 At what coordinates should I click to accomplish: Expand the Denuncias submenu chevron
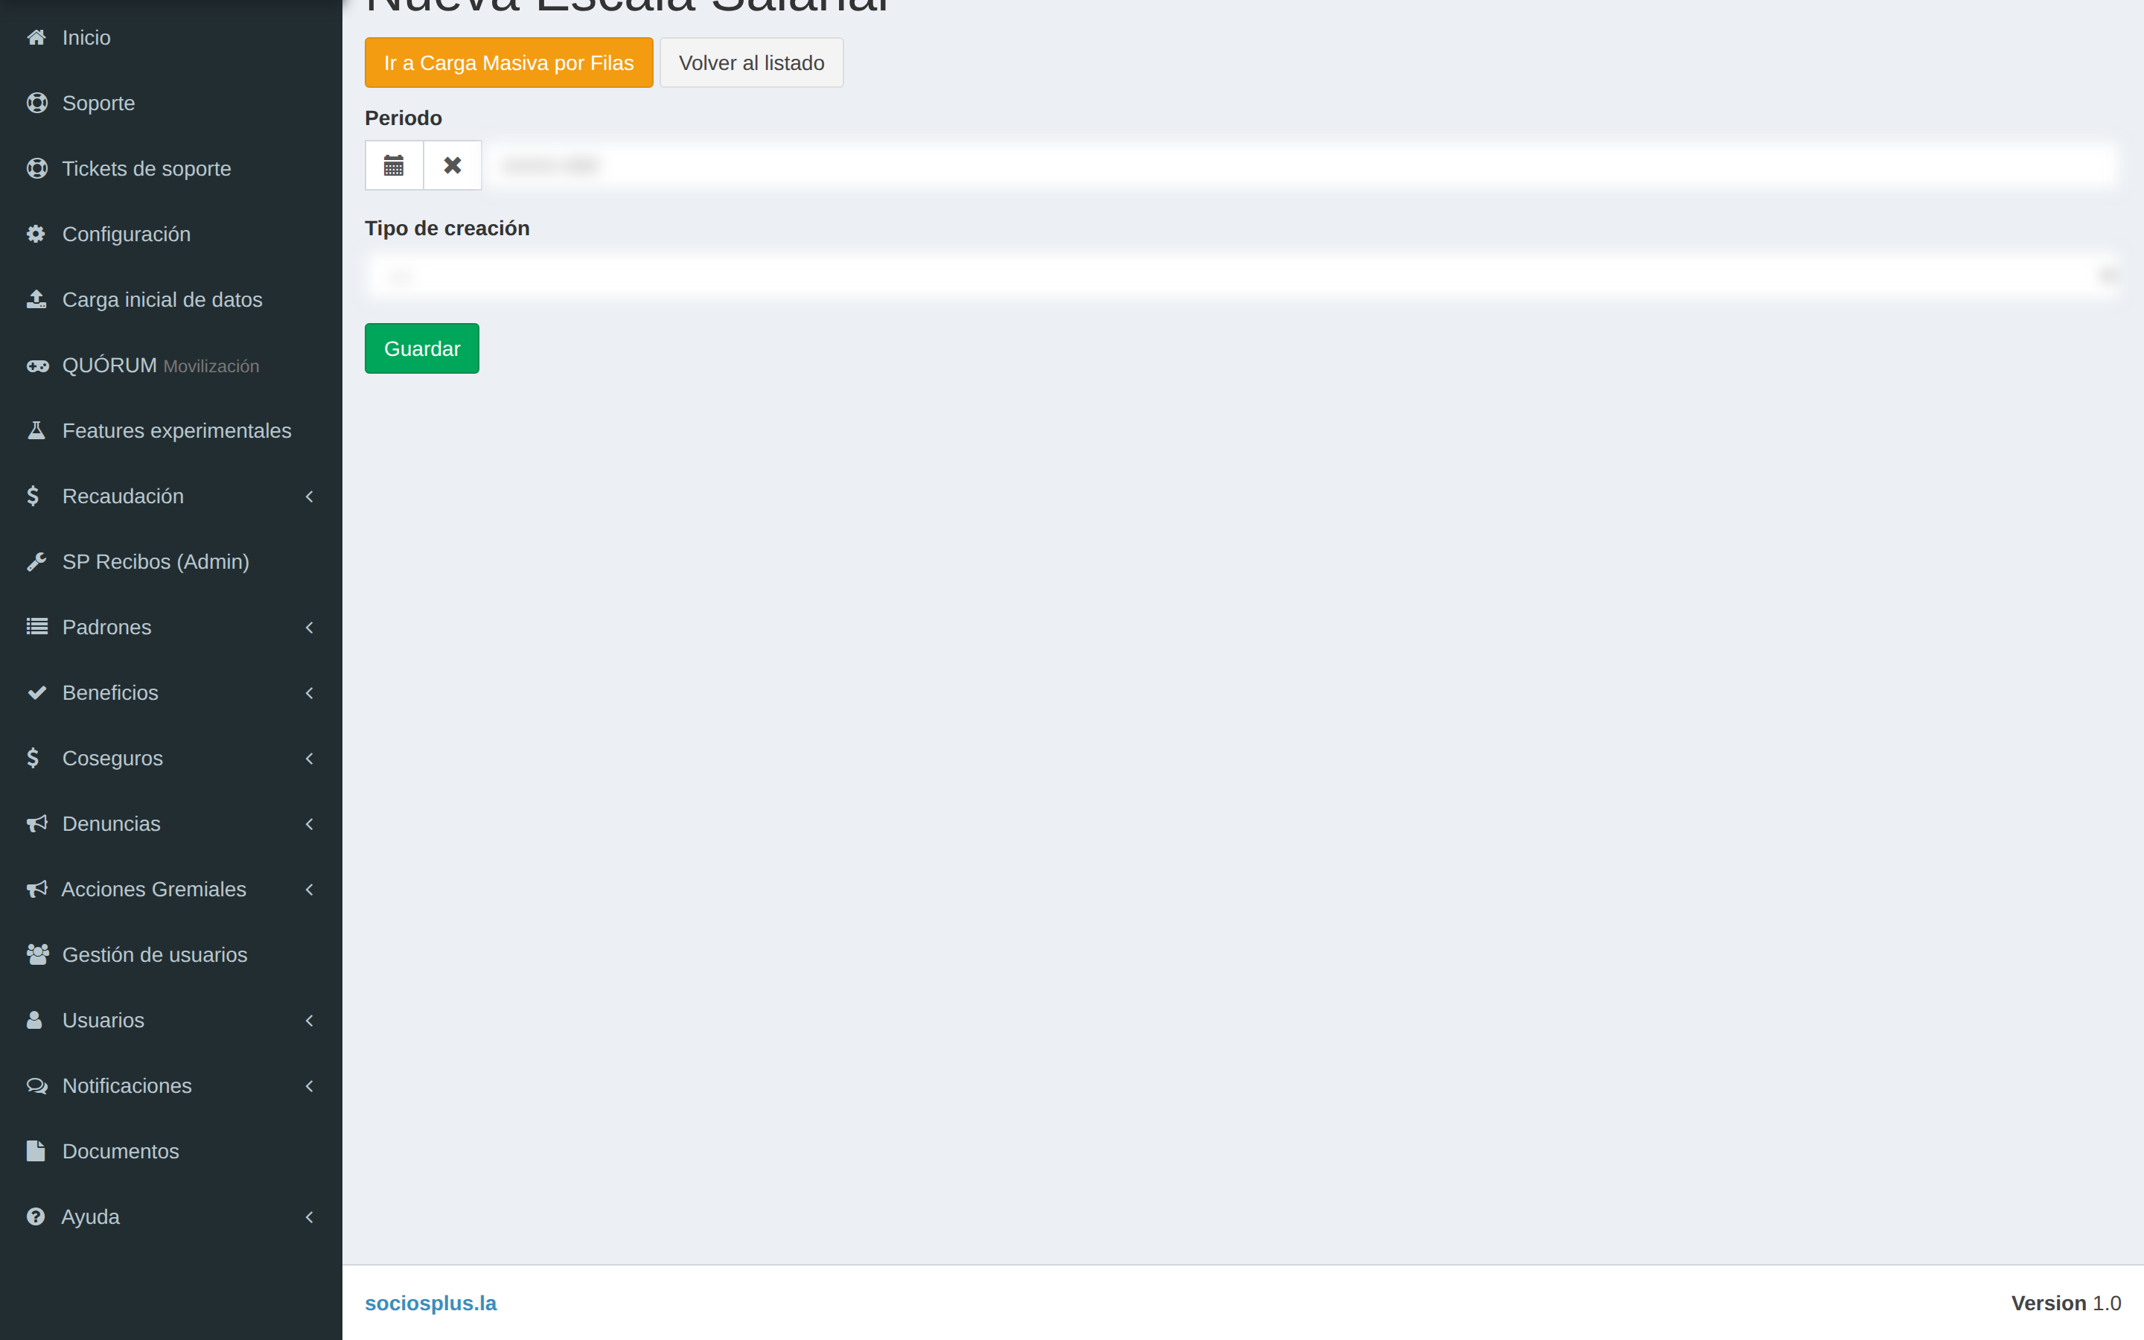click(x=309, y=824)
